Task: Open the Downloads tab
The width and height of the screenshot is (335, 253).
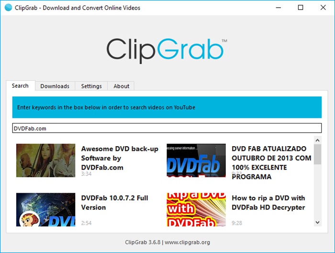Action: click(55, 86)
